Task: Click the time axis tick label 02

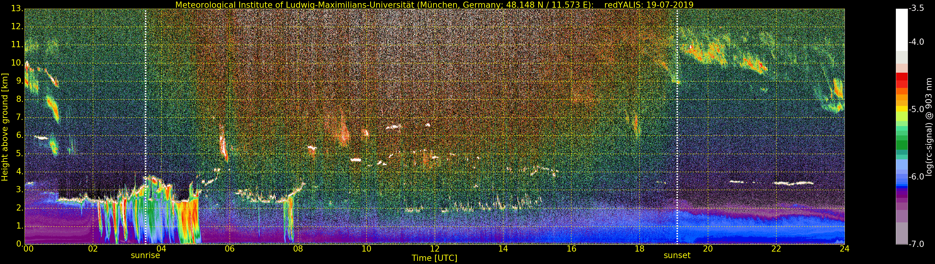Action: click(93, 249)
